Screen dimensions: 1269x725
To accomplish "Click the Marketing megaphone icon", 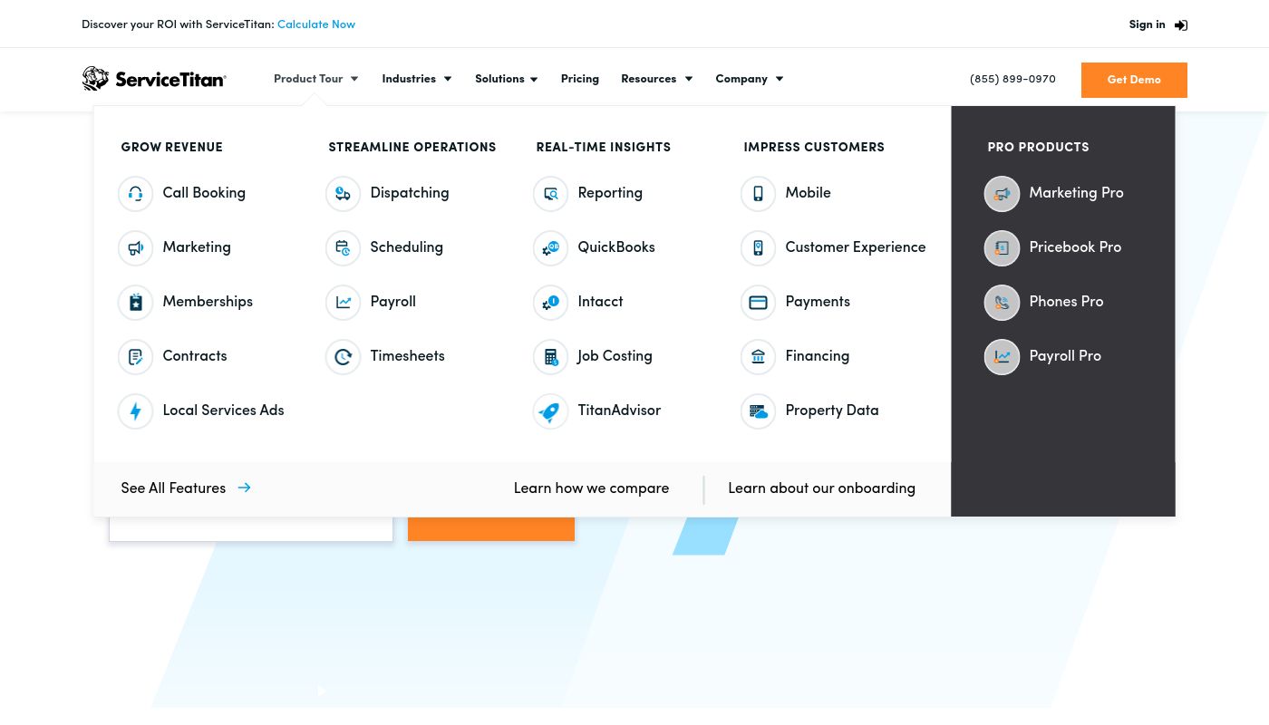I will (136, 248).
